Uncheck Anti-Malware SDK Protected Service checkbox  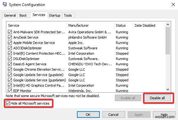[10, 32]
